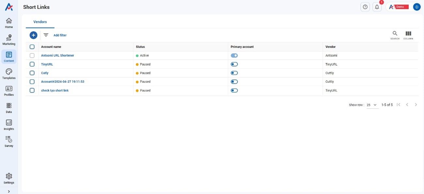Open the TinyURL account details link
424x194 pixels.
[x=47, y=64]
